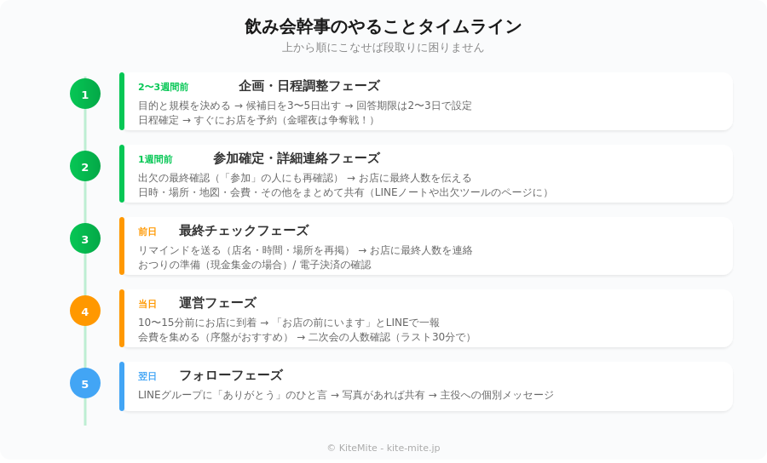Click the main title 飲み会幹事のやることタイムライン
767x463 pixels.
click(x=383, y=26)
